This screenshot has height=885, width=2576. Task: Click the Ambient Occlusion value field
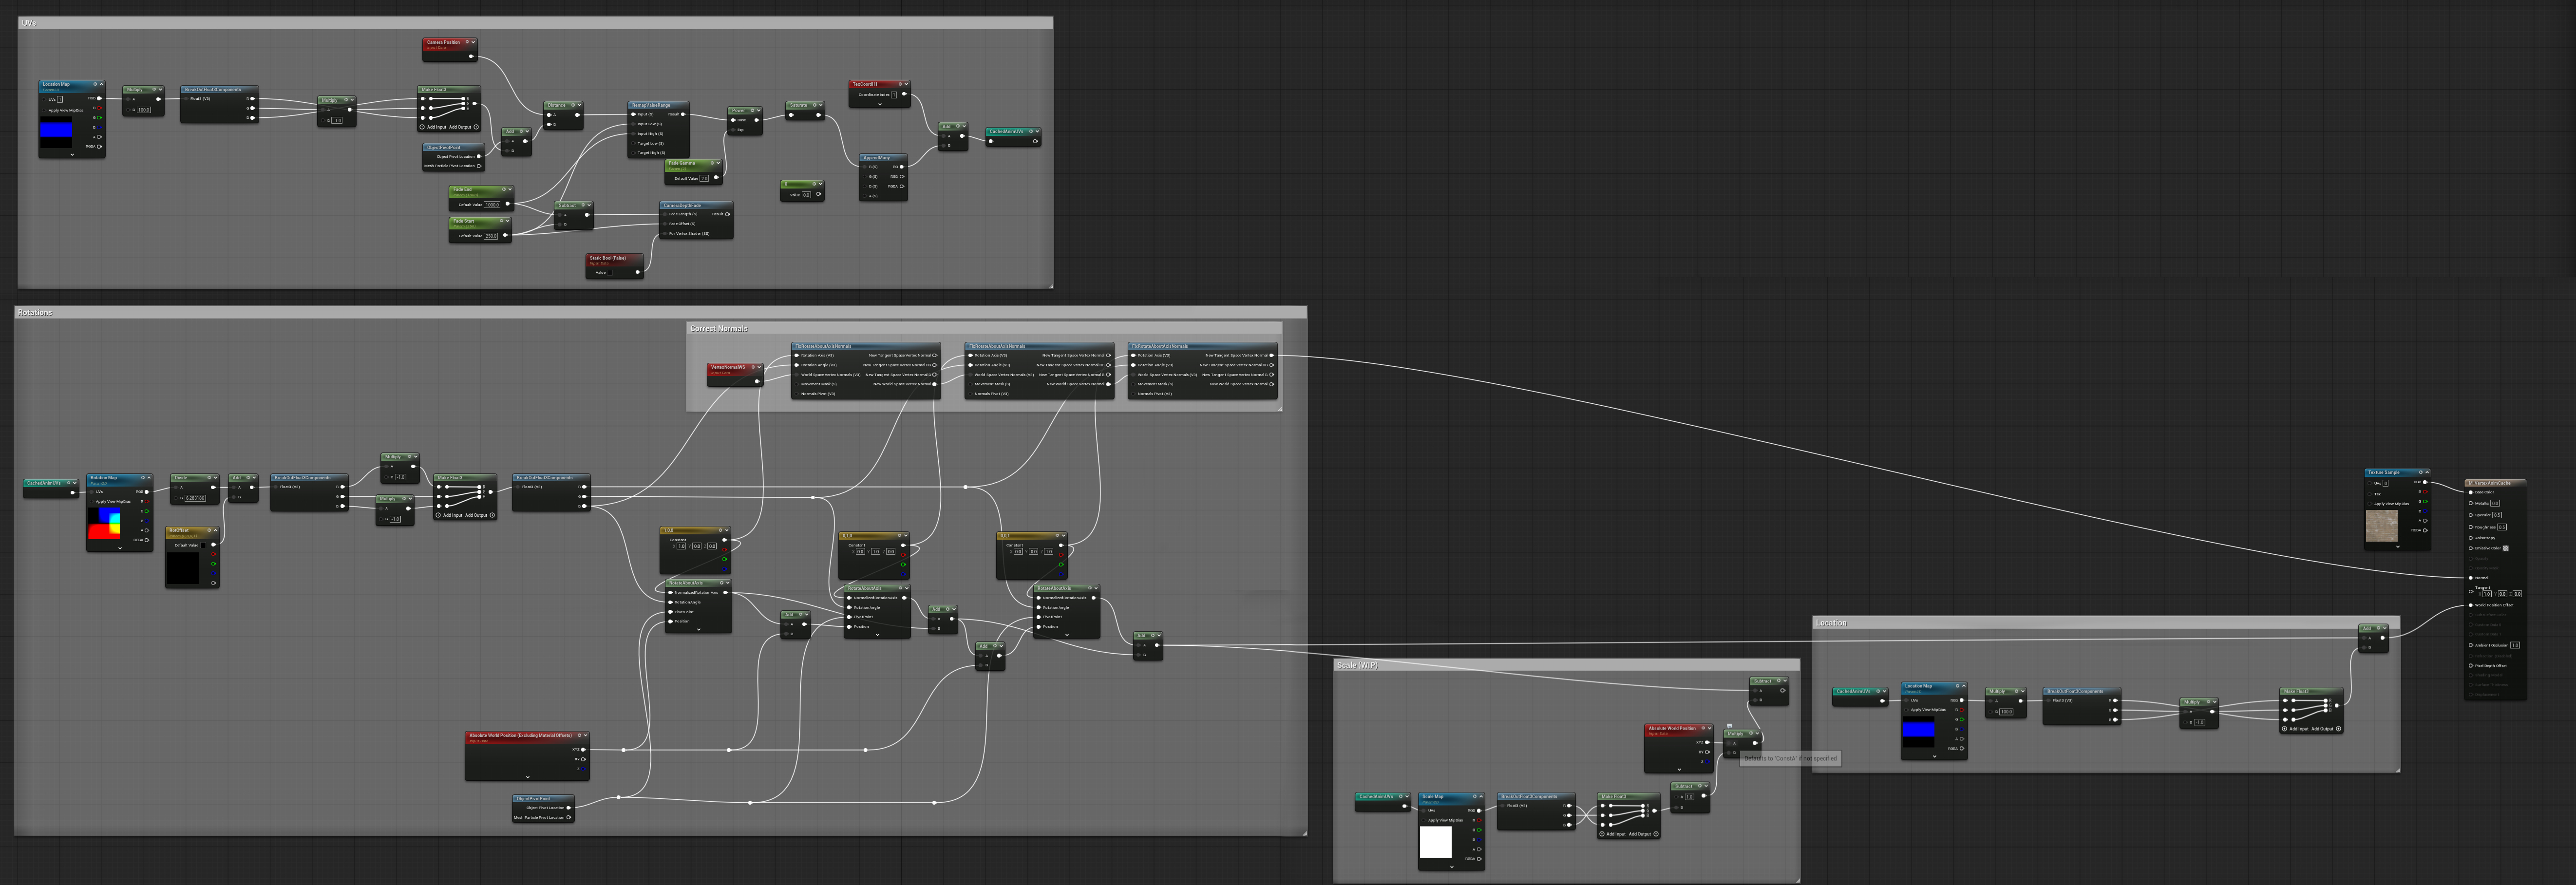click(2515, 645)
